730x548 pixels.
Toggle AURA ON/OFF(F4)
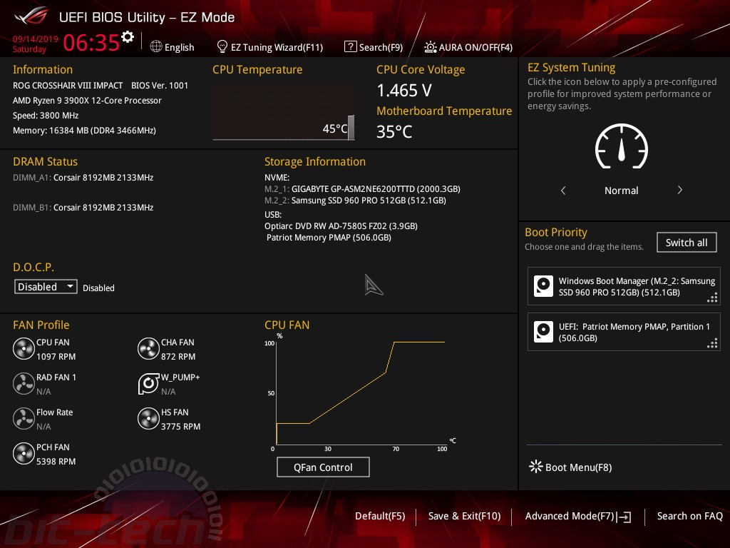click(x=475, y=47)
